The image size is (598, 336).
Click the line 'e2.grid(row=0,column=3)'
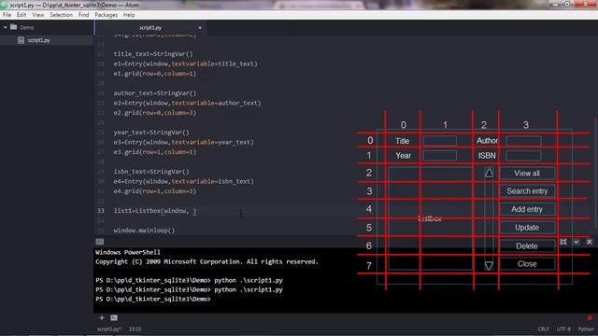tap(154, 113)
